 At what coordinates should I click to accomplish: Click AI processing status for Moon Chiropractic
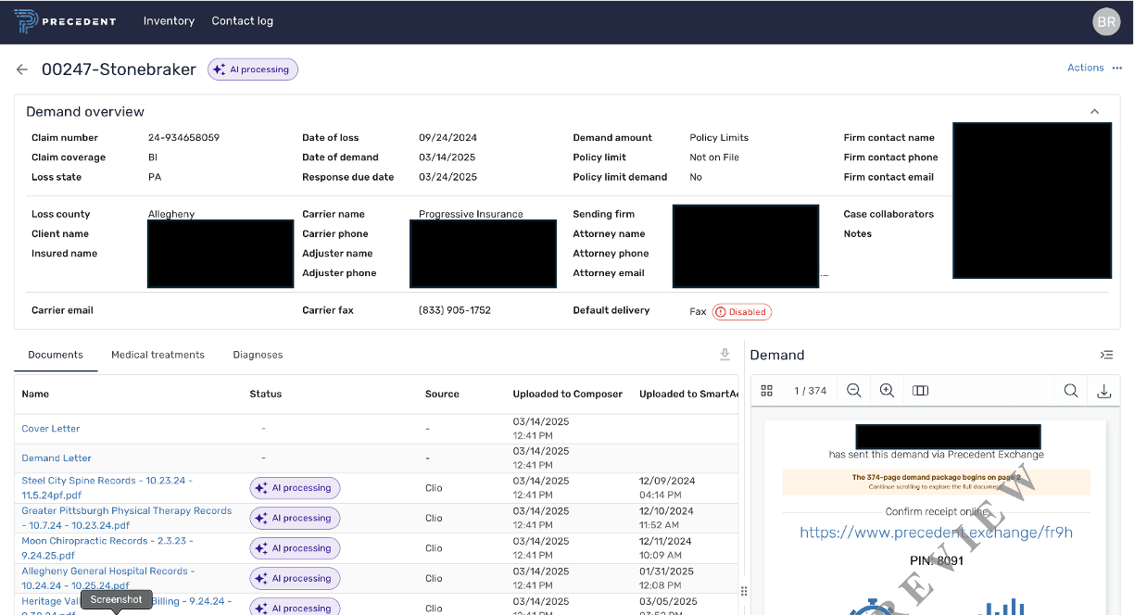[295, 548]
